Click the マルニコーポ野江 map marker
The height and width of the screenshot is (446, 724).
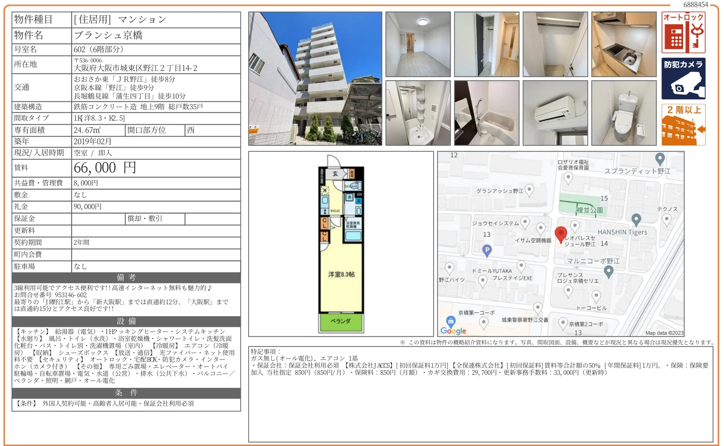[x=608, y=271]
